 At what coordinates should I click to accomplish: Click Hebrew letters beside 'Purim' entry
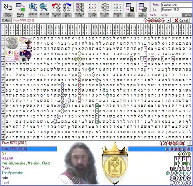pyautogui.click(x=181, y=168)
